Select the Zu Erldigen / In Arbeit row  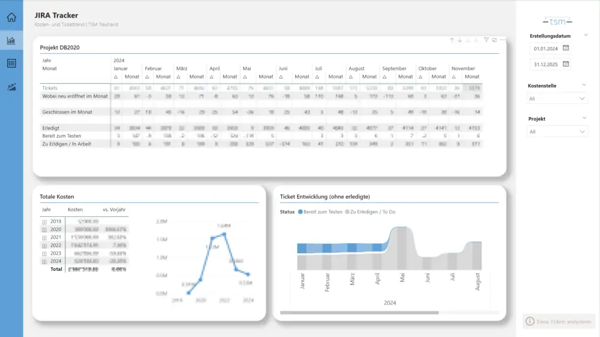click(x=67, y=144)
